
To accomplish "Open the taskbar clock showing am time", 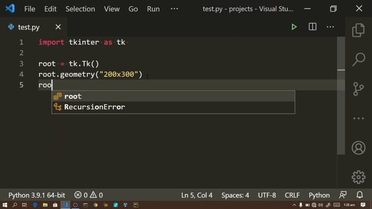I will coord(349,205).
